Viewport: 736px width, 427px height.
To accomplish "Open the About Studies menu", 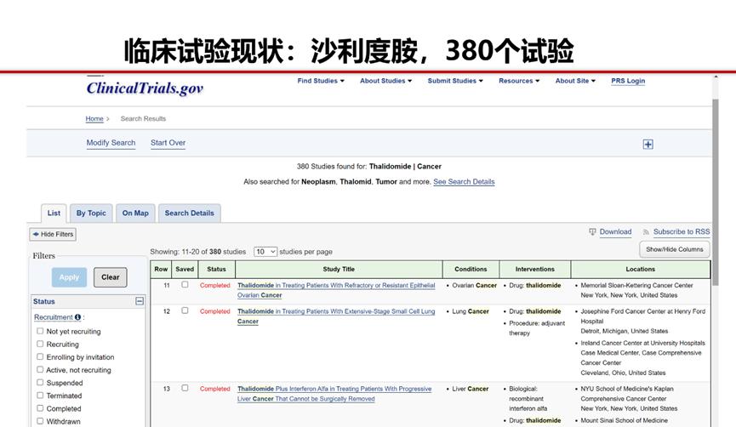I will [385, 81].
